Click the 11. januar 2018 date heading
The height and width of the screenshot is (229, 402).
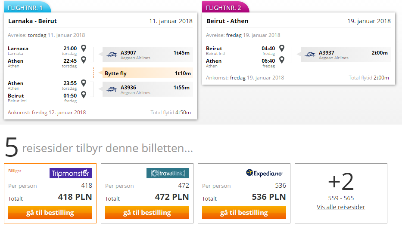[x=171, y=21]
